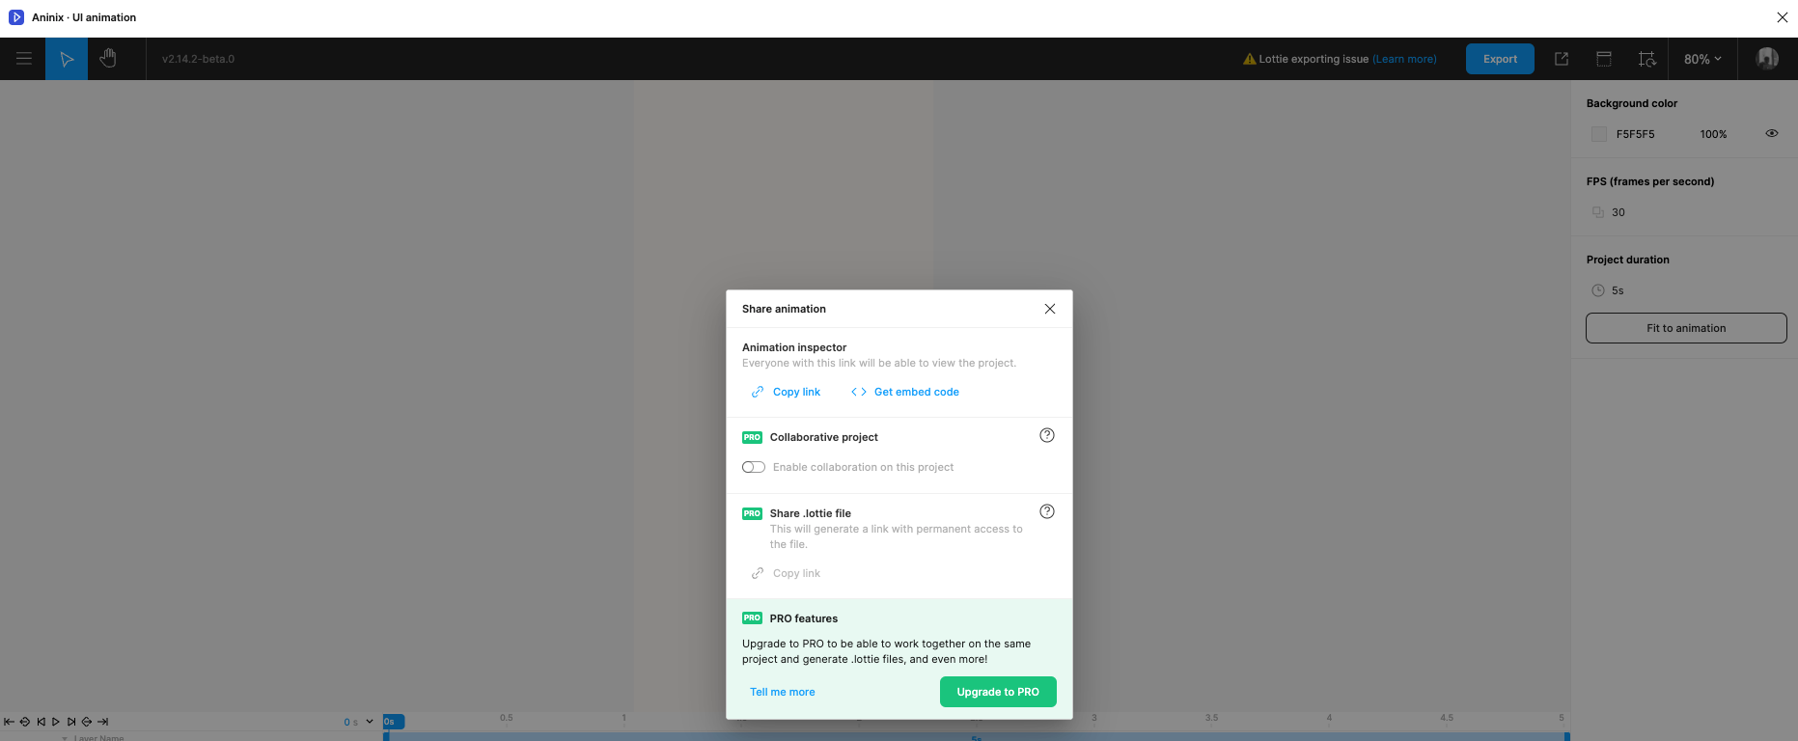
Task: Close the Aninix plugin window
Action: click(1782, 17)
